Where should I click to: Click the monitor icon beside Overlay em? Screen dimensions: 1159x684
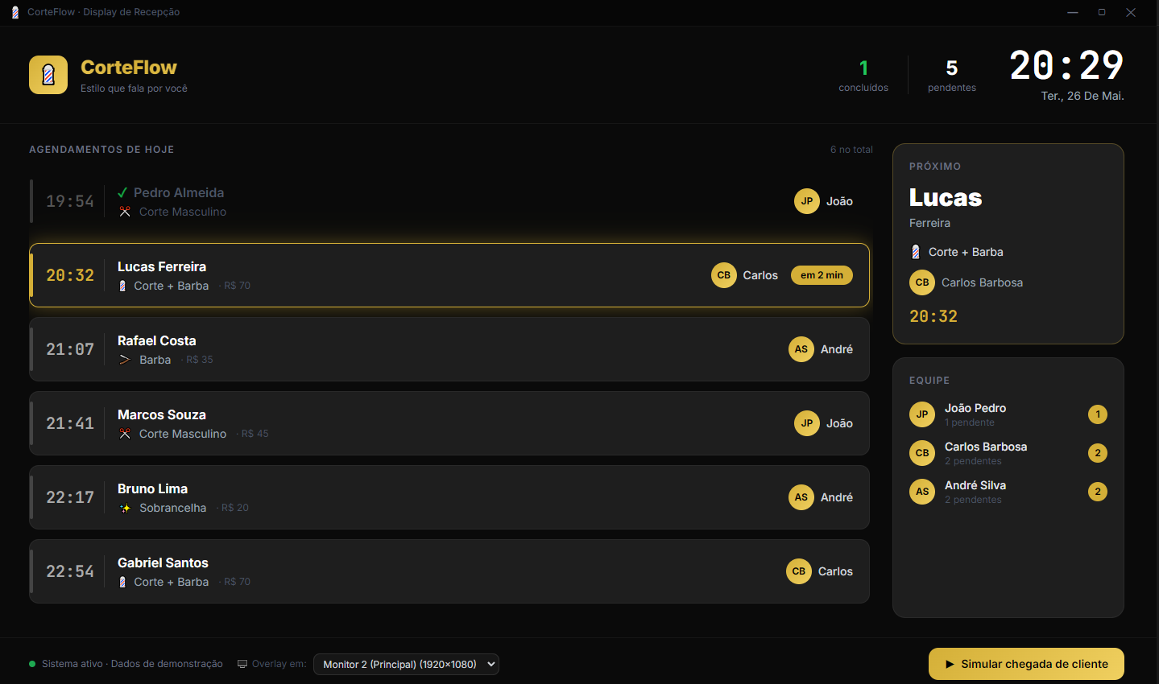tap(242, 664)
